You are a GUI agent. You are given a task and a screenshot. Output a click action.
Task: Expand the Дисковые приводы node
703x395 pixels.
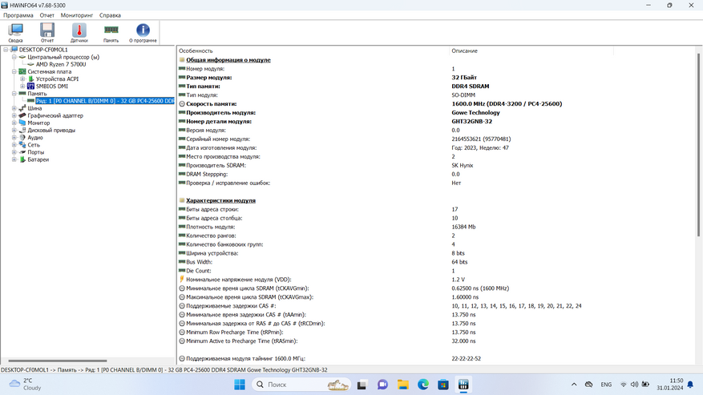(x=14, y=130)
